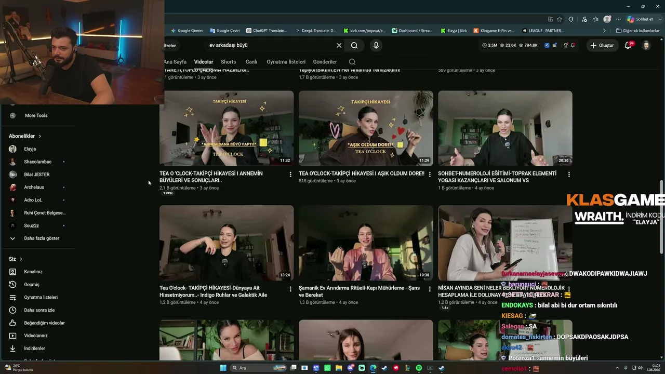Screen dimensions: 665x374
Task: Open Elayja | Kick bookmark
Action: click(454, 31)
